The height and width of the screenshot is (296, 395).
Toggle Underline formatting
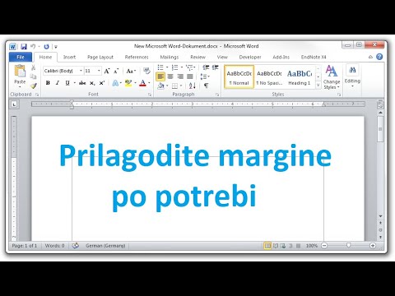(x=67, y=83)
